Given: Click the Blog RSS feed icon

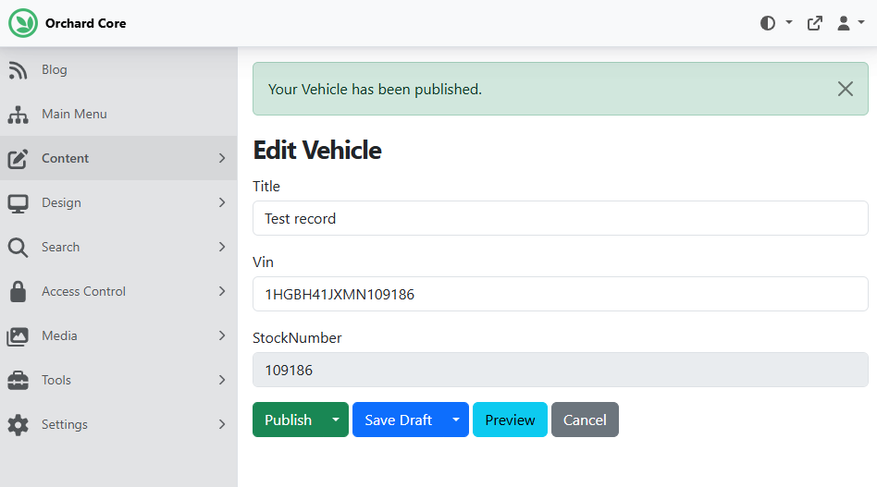Looking at the screenshot, I should tap(18, 70).
